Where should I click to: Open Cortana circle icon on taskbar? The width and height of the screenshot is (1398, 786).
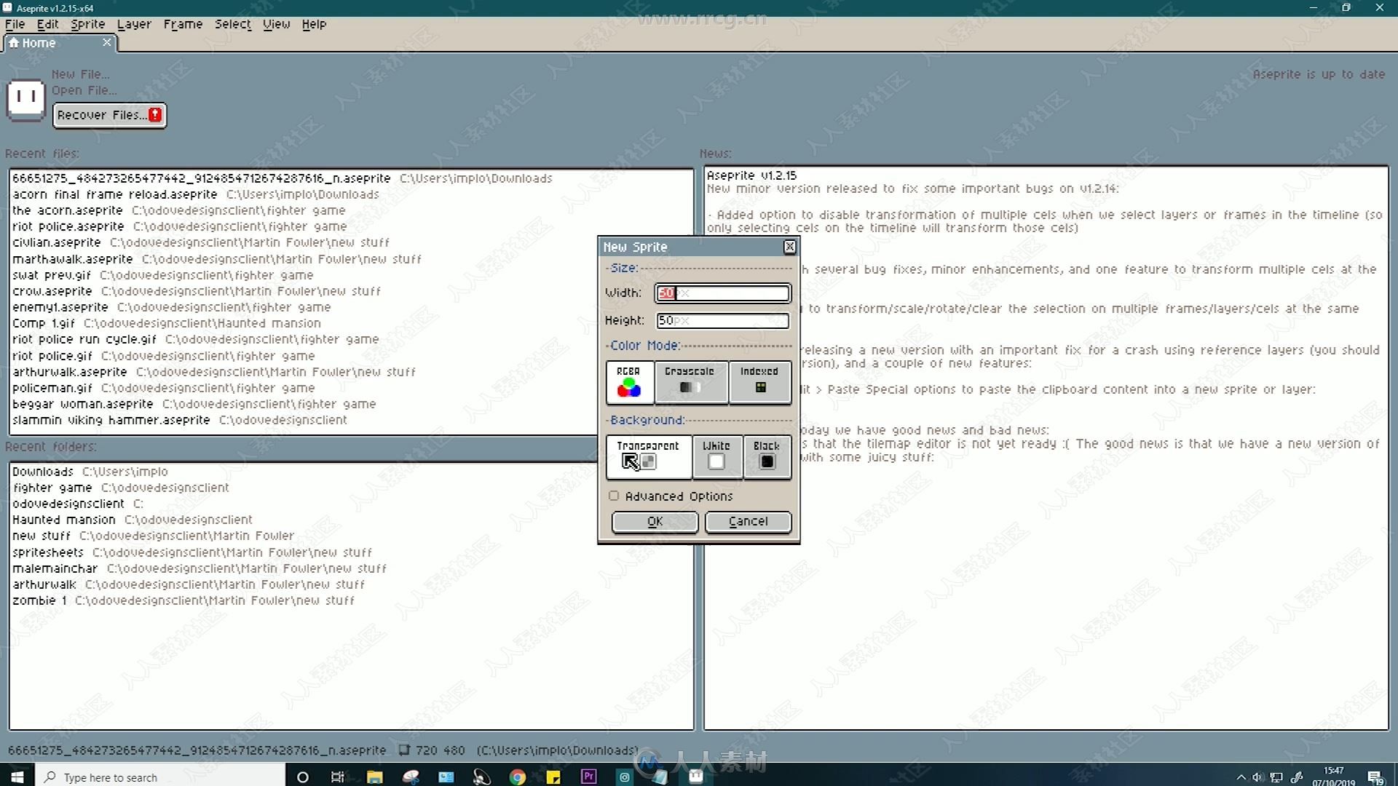tap(303, 777)
